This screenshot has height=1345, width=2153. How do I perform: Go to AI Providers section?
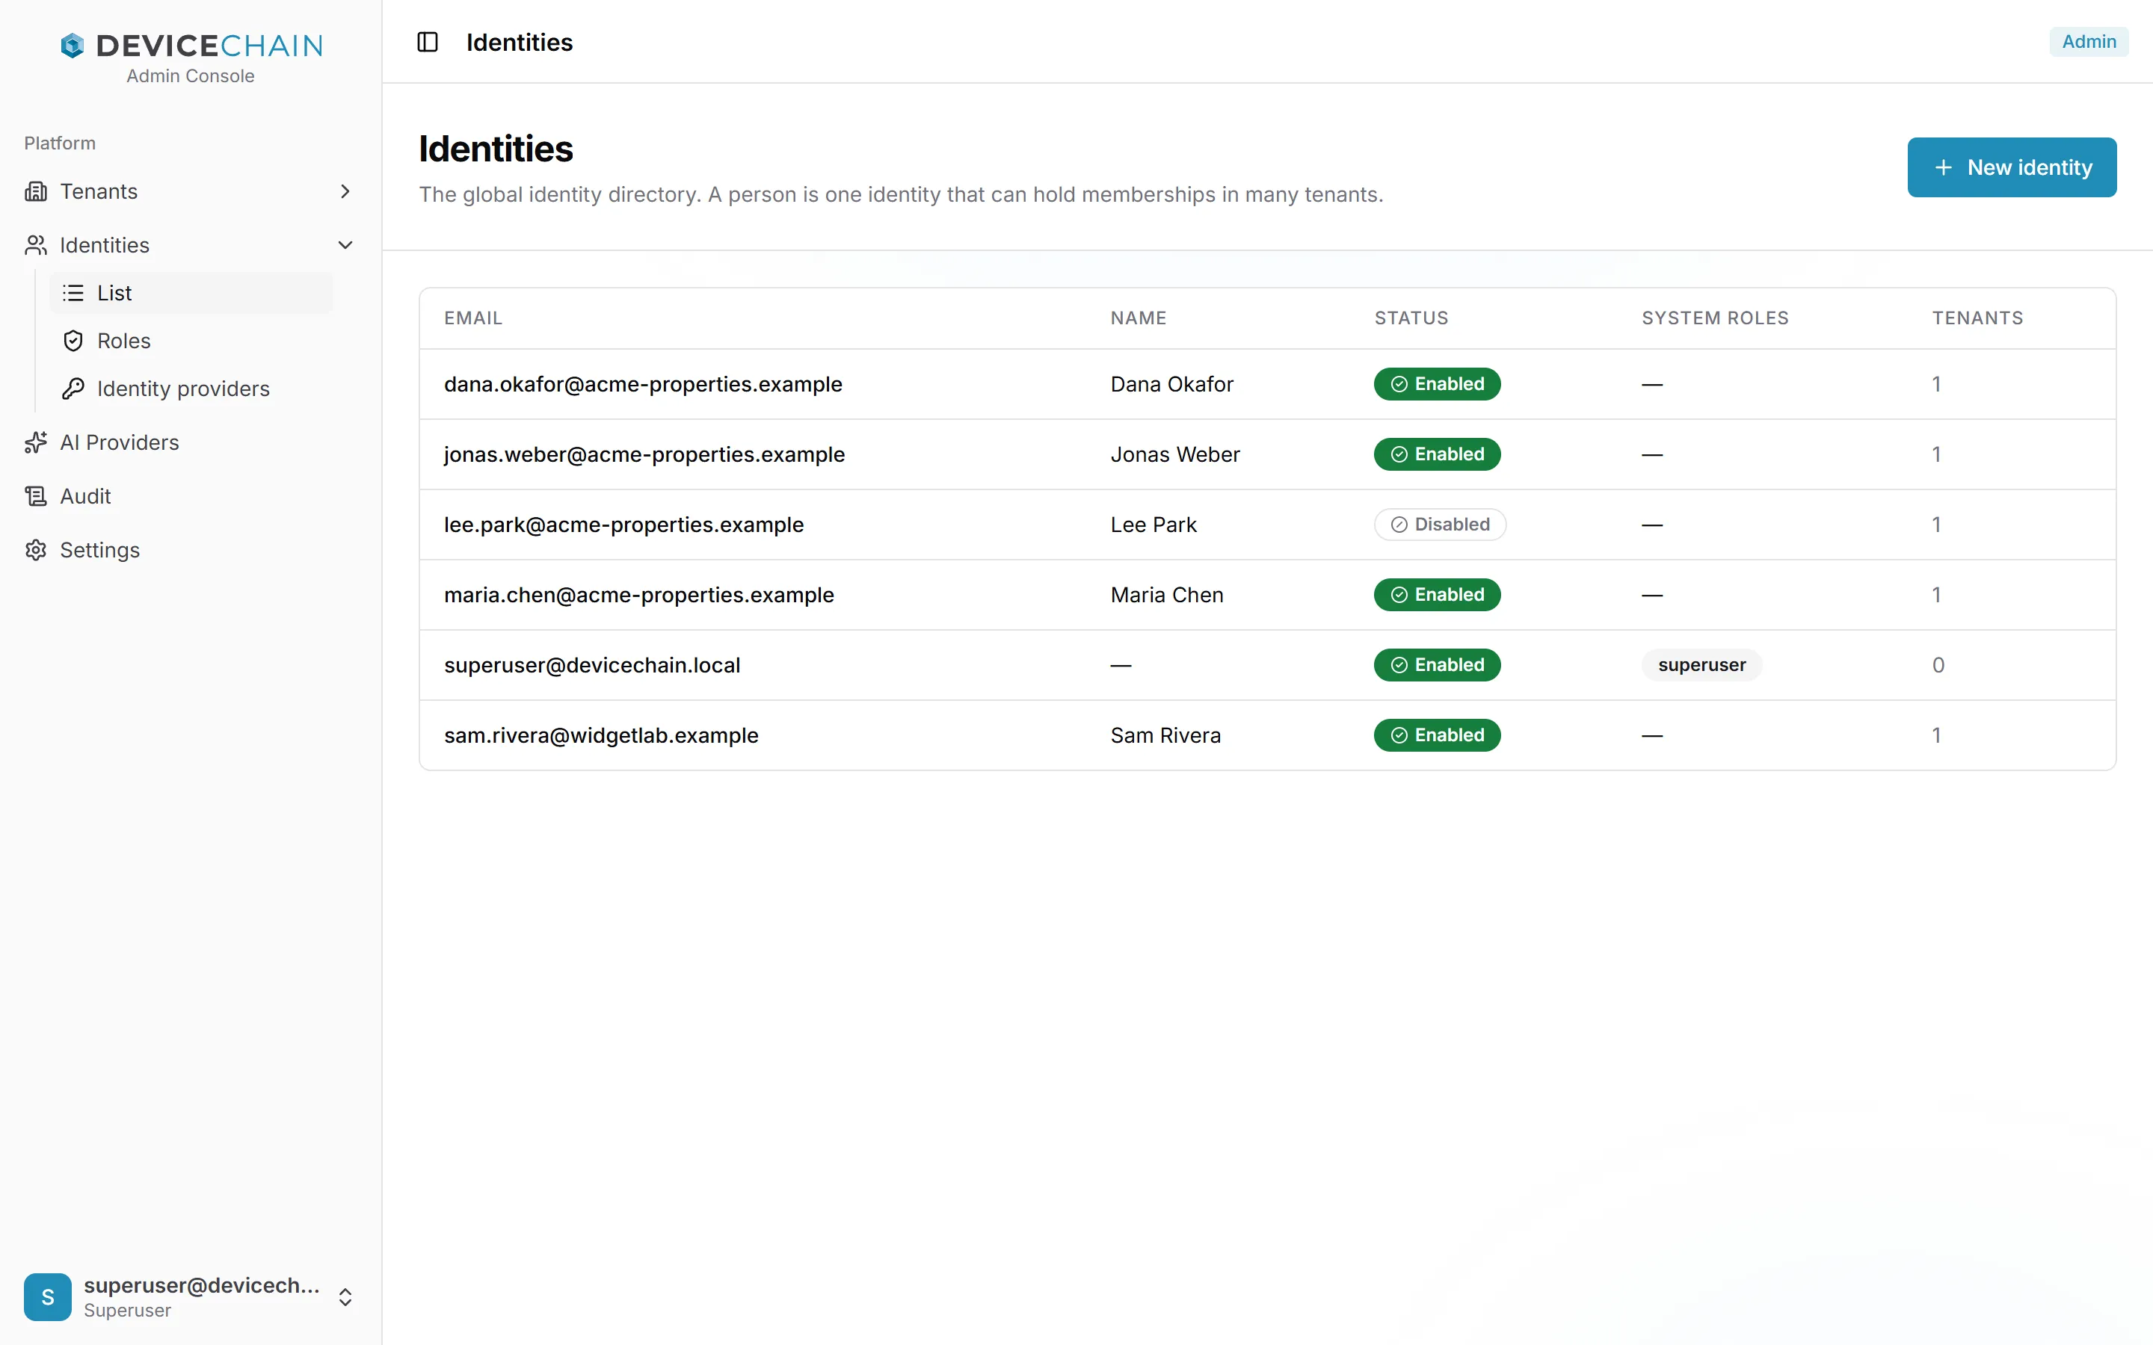[191, 442]
